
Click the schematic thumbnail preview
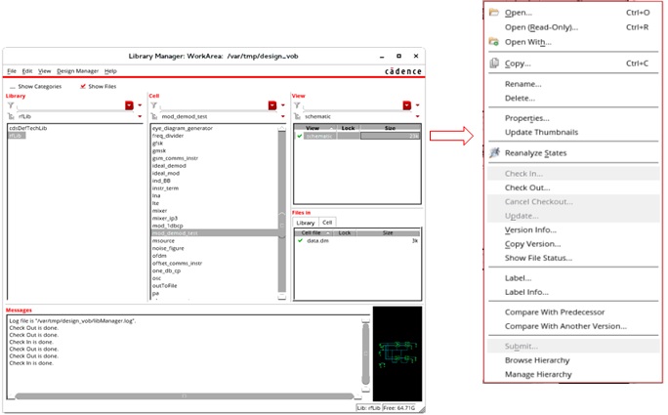pos(397,353)
